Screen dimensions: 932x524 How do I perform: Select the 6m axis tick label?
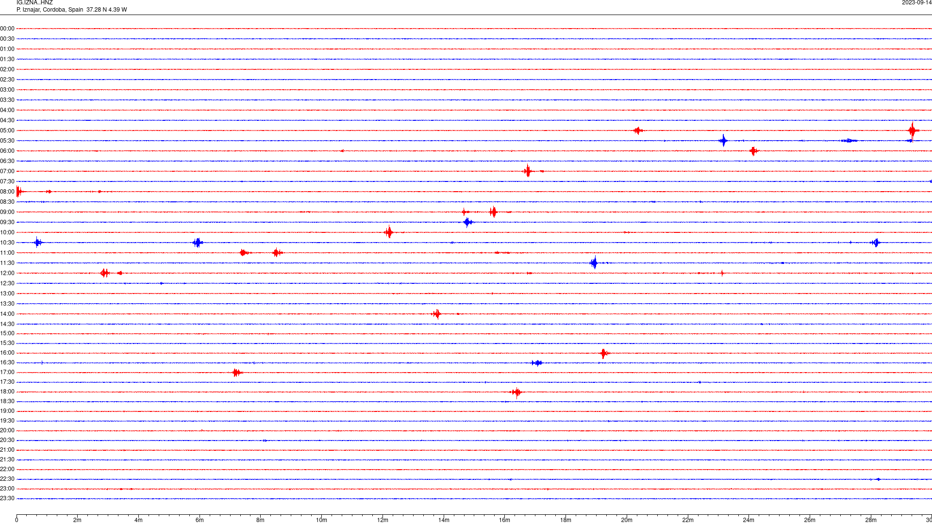click(x=200, y=520)
